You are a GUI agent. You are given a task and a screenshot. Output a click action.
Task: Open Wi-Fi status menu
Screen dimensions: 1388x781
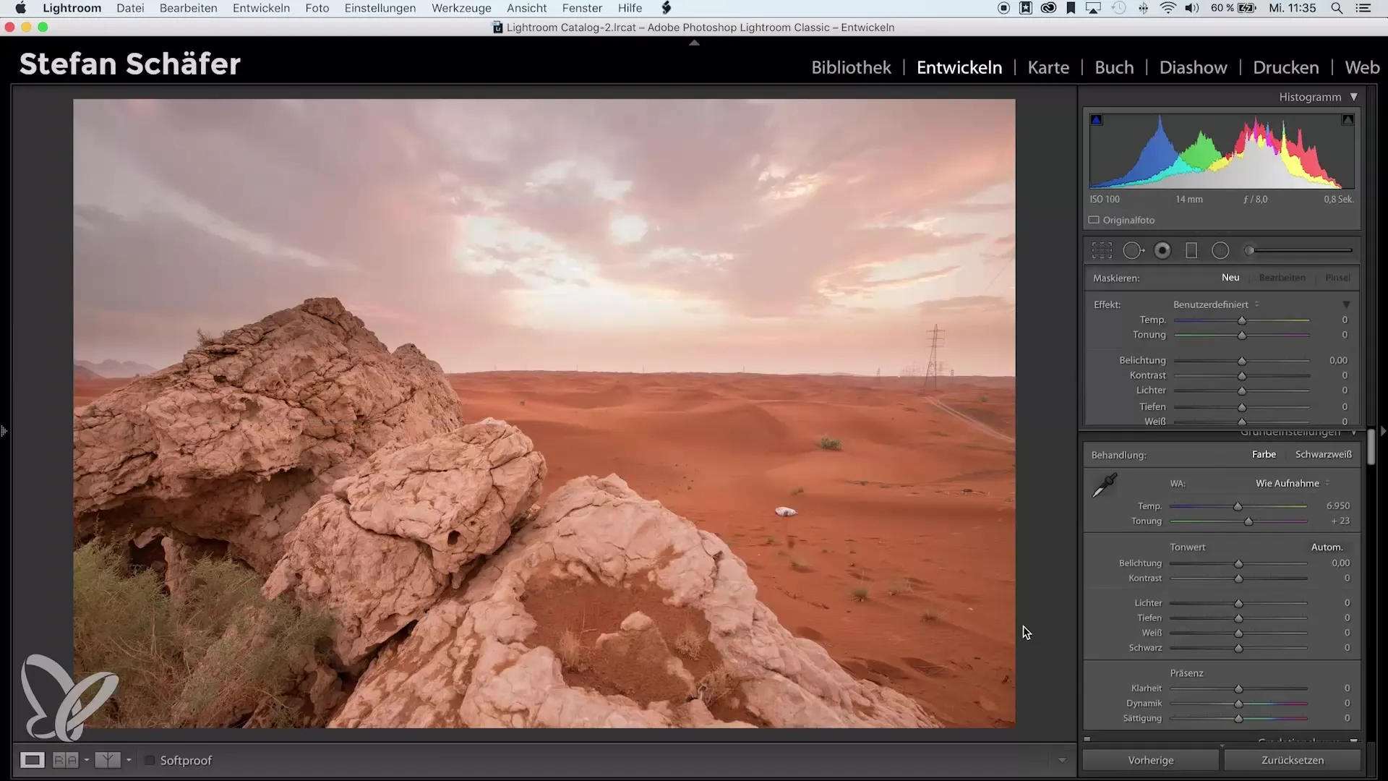point(1168,8)
